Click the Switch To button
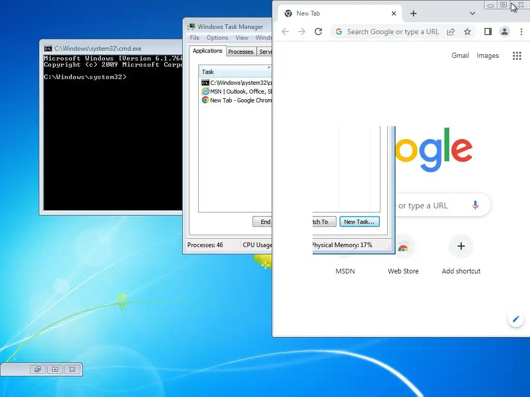Viewport: 530px width, 397px height. (325, 222)
